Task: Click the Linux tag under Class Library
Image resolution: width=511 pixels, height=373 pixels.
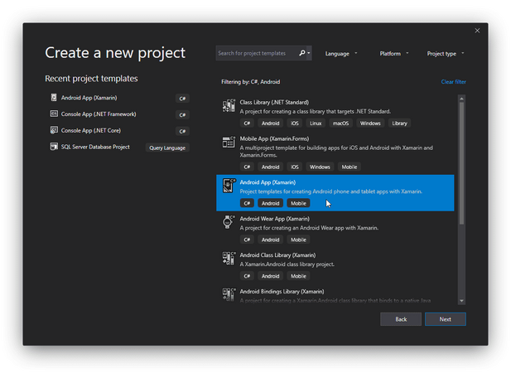Action: click(x=316, y=124)
